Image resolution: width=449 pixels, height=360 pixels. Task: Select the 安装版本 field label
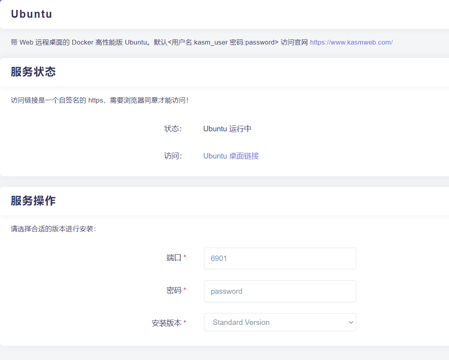pyautogui.click(x=167, y=323)
